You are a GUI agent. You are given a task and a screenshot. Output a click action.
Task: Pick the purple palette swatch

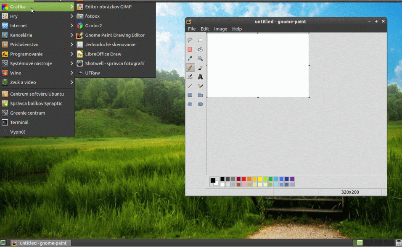292,179
